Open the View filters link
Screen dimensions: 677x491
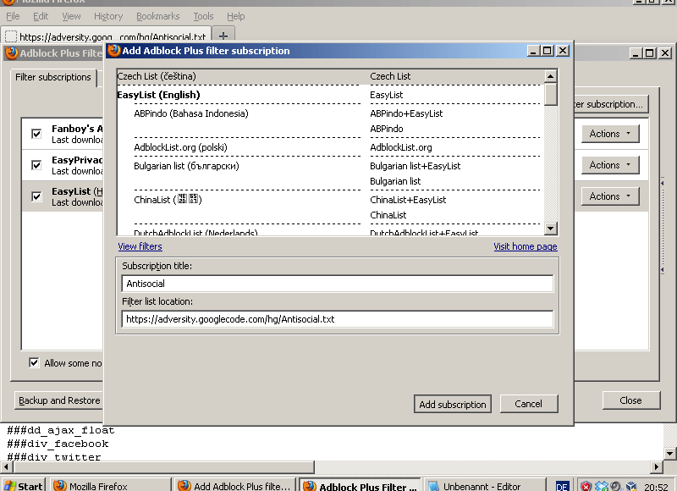pyautogui.click(x=140, y=246)
